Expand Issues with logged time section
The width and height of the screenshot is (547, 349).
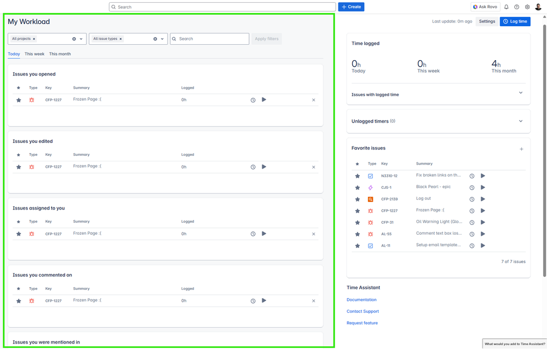[x=520, y=93]
